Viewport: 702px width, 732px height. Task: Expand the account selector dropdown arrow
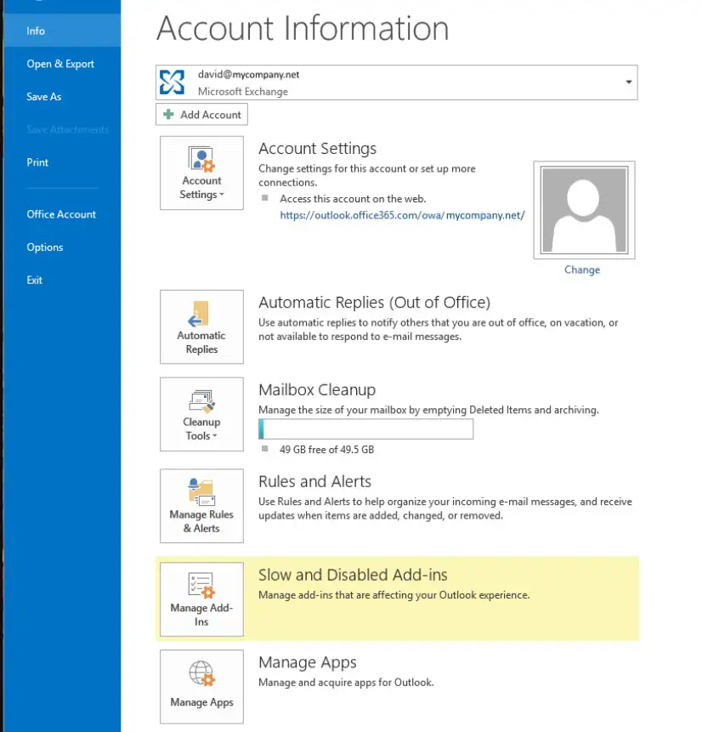[629, 82]
